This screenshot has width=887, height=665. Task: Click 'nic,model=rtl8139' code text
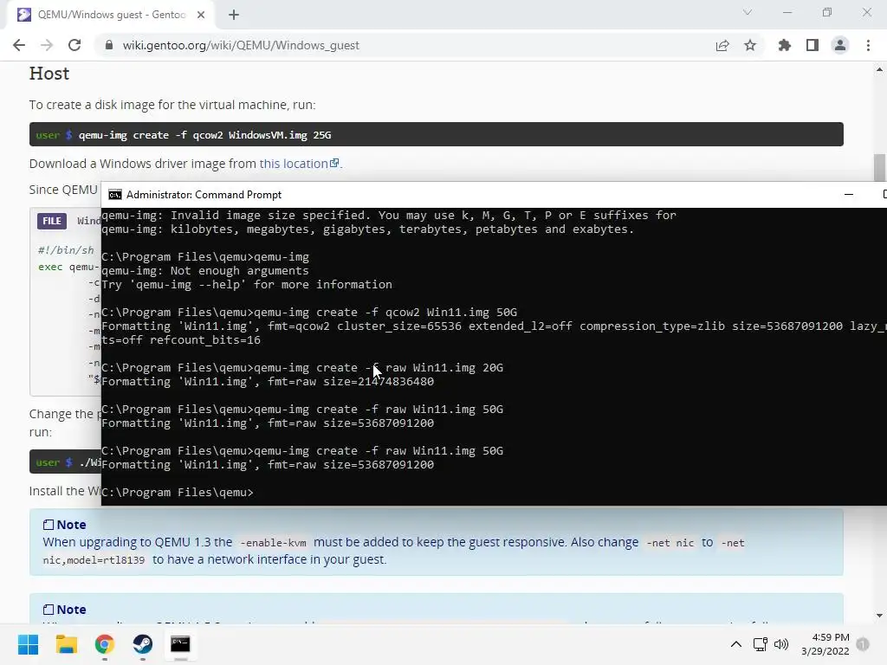(94, 560)
